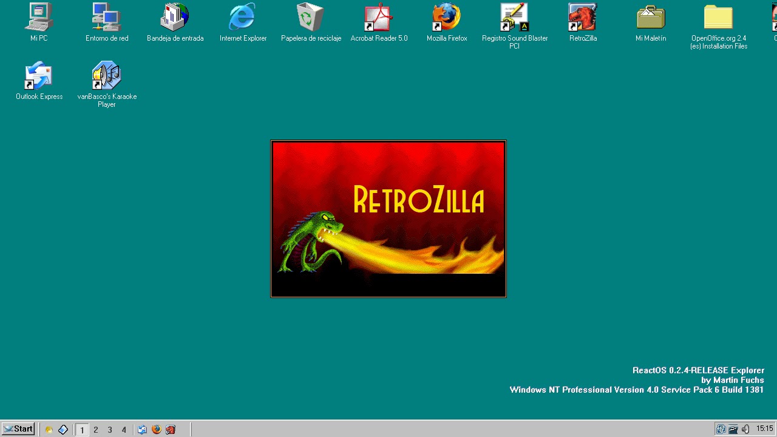This screenshot has height=437, width=777.
Task: Click the RetroZilla desktop shortcut
Action: [583, 22]
